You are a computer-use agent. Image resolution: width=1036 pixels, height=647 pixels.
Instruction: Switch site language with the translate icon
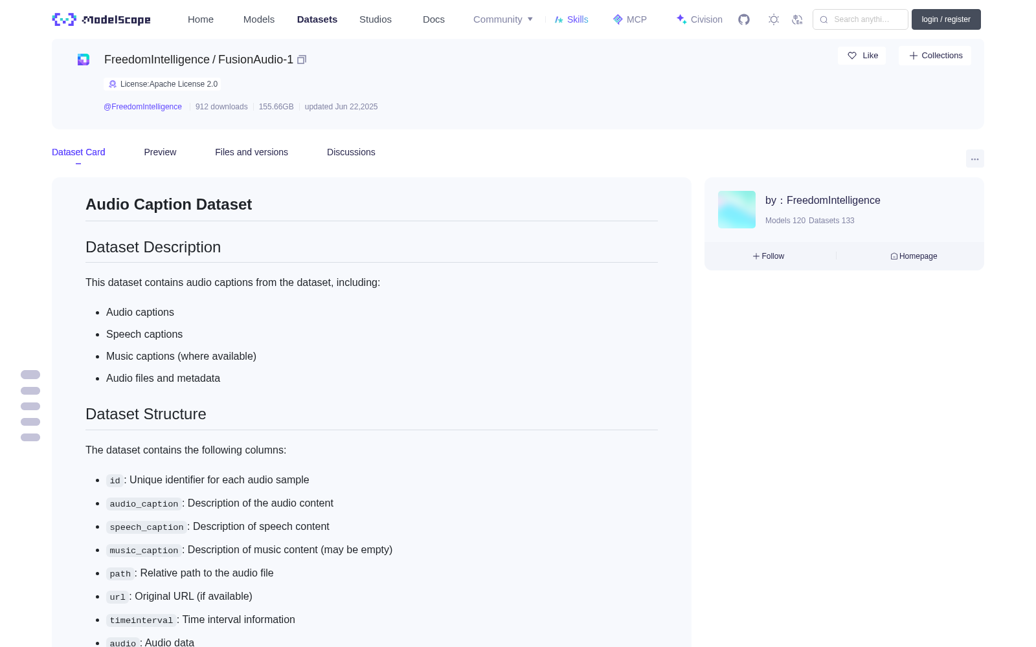[x=797, y=19]
